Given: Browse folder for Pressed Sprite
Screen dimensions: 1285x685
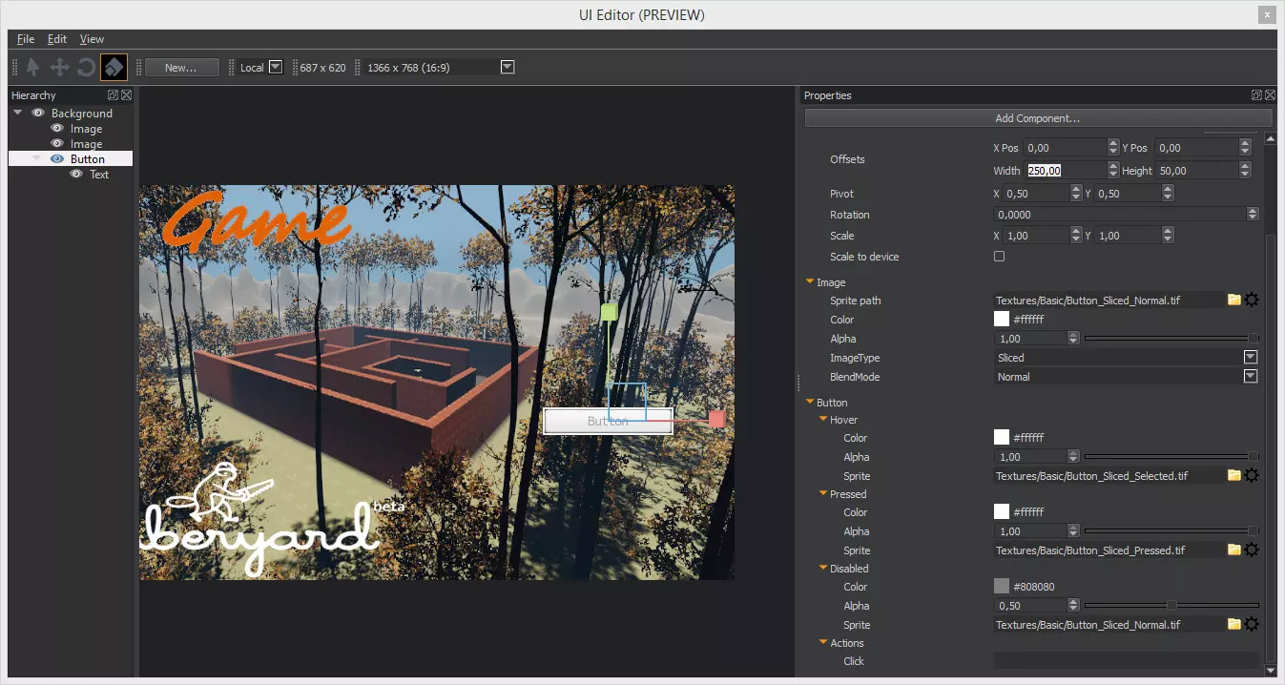Looking at the screenshot, I should coord(1234,550).
